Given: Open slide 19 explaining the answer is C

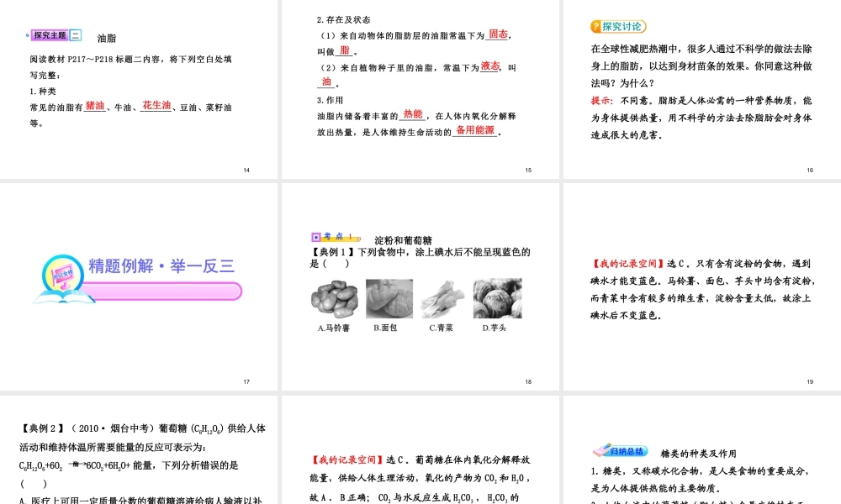Looking at the screenshot, I should point(702,286).
